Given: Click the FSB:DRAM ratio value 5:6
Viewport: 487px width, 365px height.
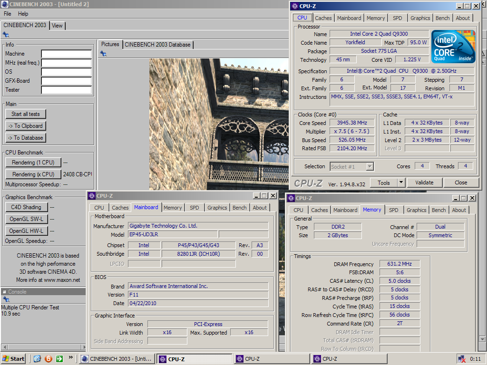Looking at the screenshot, I should coord(399,272).
